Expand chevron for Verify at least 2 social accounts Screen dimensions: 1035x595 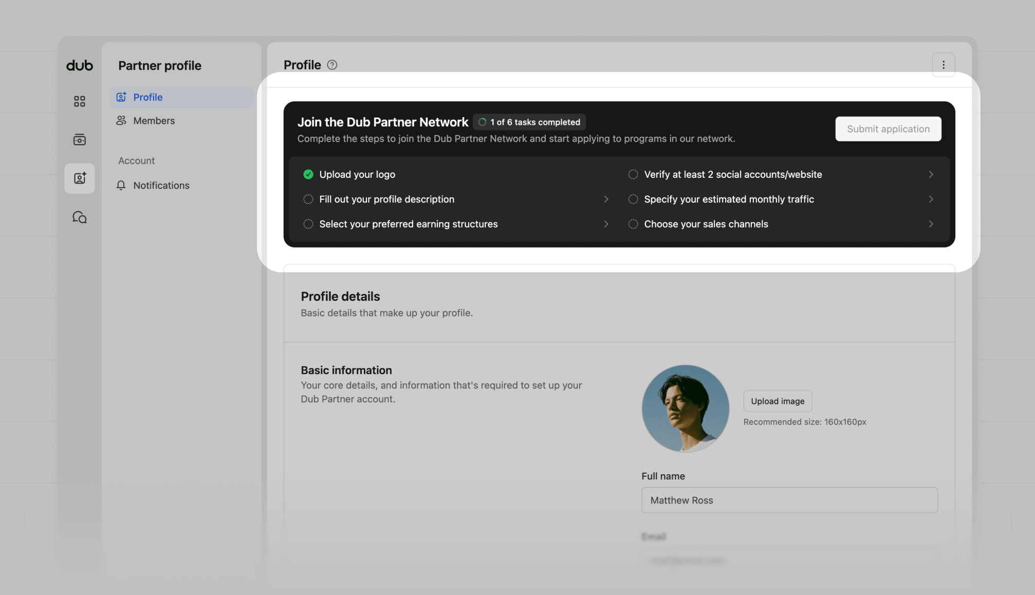coord(931,174)
